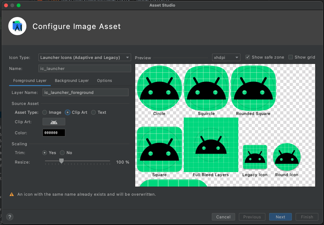The width and height of the screenshot is (324, 225).
Task: Click the help question mark icon
Action: (x=10, y=217)
